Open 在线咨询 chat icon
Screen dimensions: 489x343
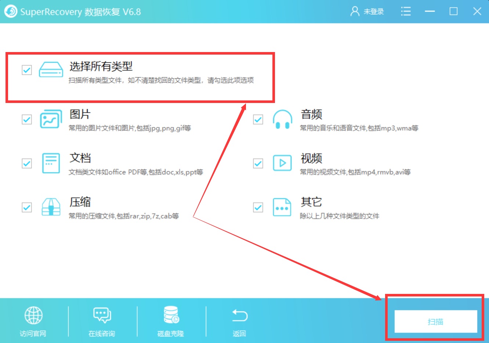[x=101, y=314]
